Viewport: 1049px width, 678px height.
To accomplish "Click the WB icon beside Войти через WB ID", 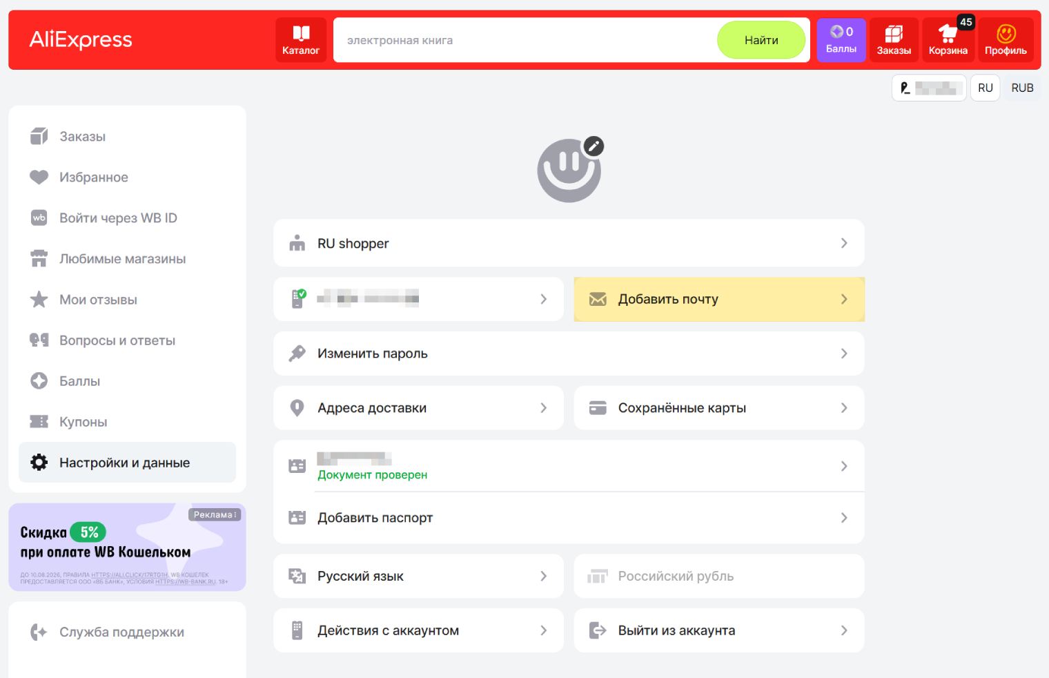I will coord(39,217).
